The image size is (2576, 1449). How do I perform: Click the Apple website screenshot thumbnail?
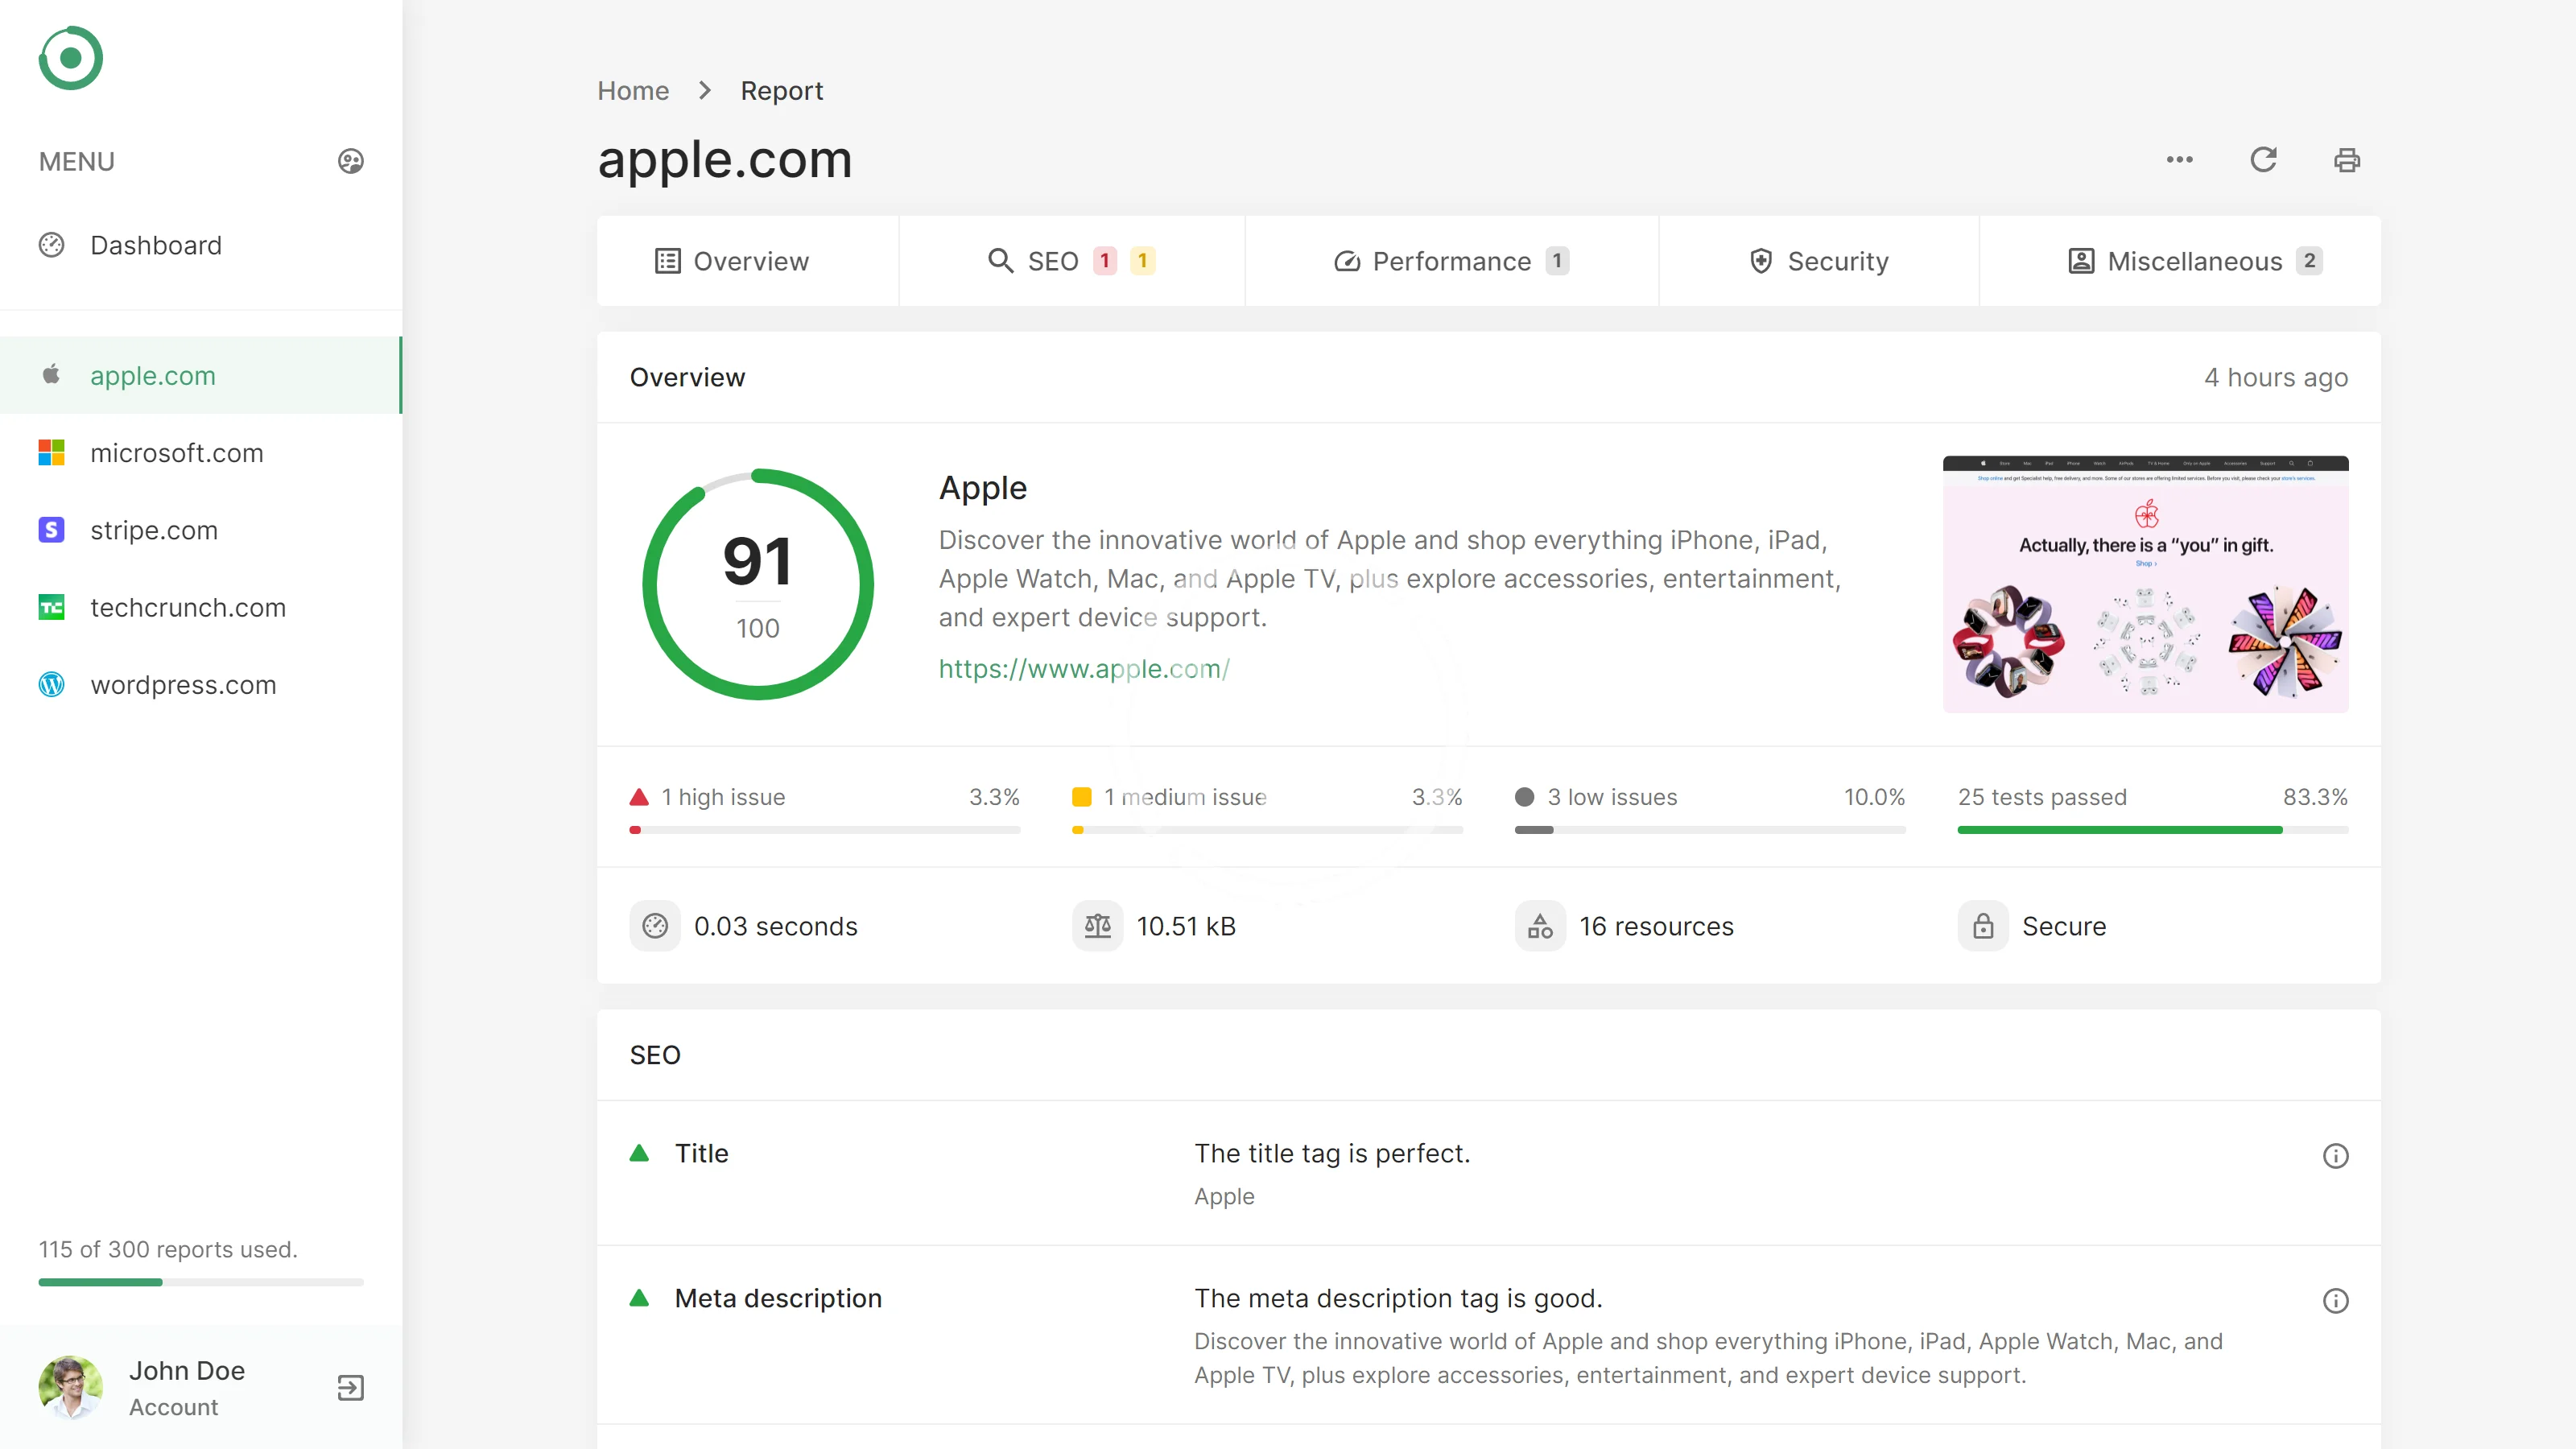[x=2144, y=584]
